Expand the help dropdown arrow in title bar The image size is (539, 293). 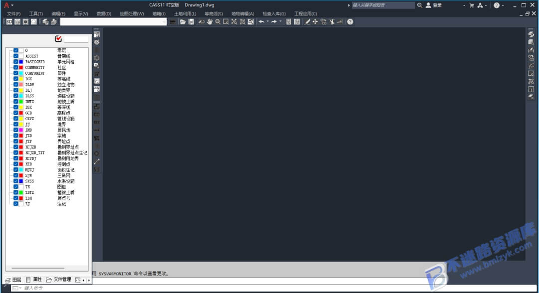pyautogui.click(x=503, y=5)
